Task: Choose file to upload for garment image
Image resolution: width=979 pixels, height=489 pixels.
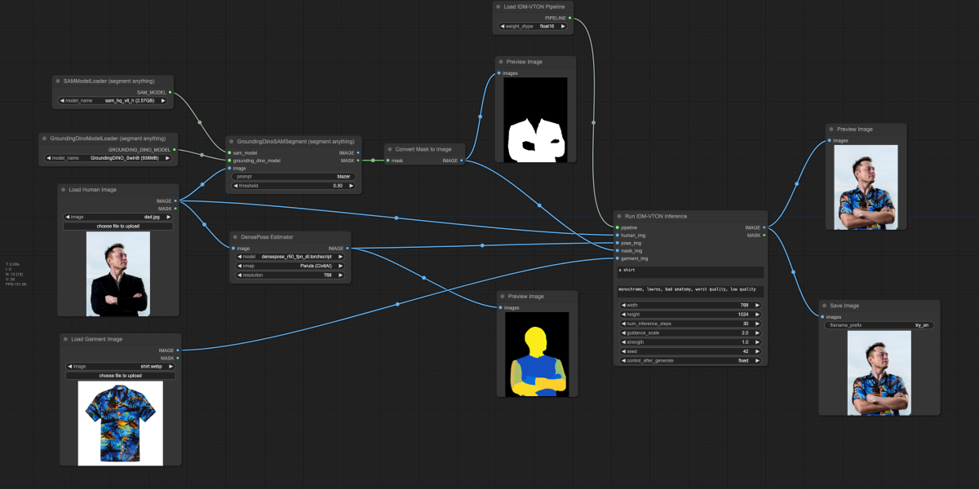Action: [120, 376]
